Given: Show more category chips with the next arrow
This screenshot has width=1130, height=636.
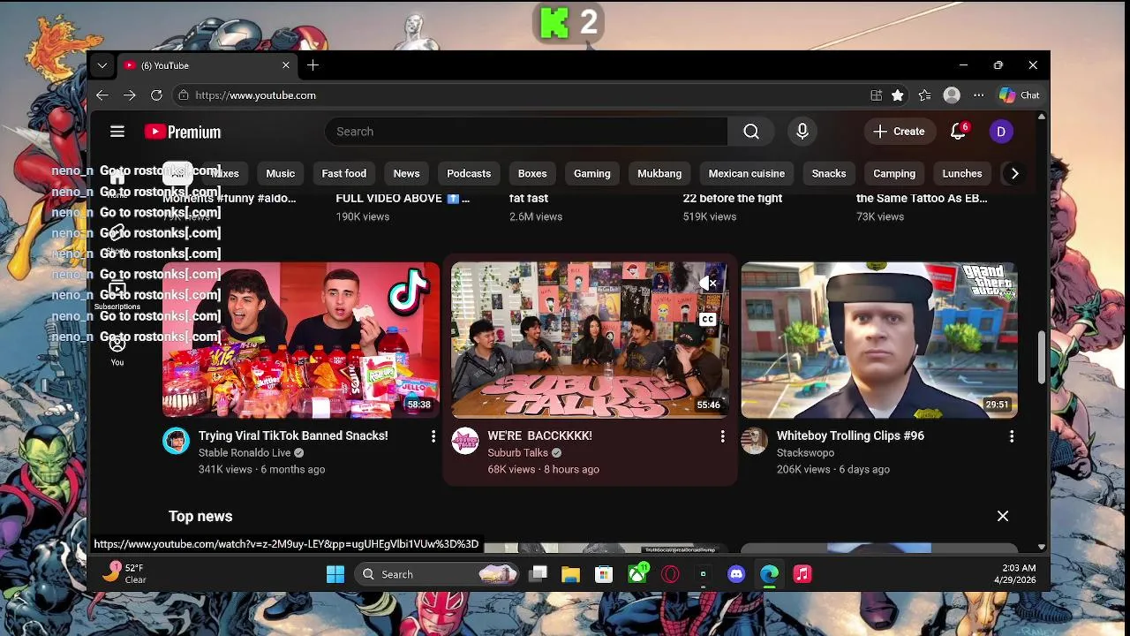Looking at the screenshot, I should [1015, 174].
